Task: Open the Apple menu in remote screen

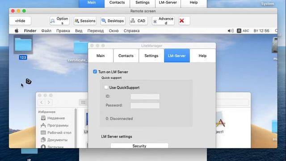Action: (x=17, y=31)
